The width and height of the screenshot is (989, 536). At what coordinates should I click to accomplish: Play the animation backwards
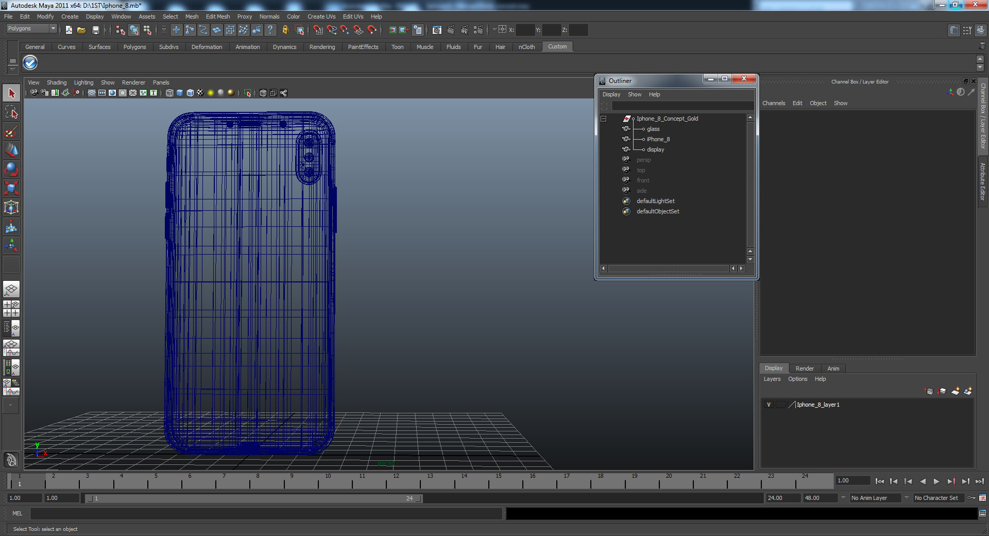click(x=923, y=481)
